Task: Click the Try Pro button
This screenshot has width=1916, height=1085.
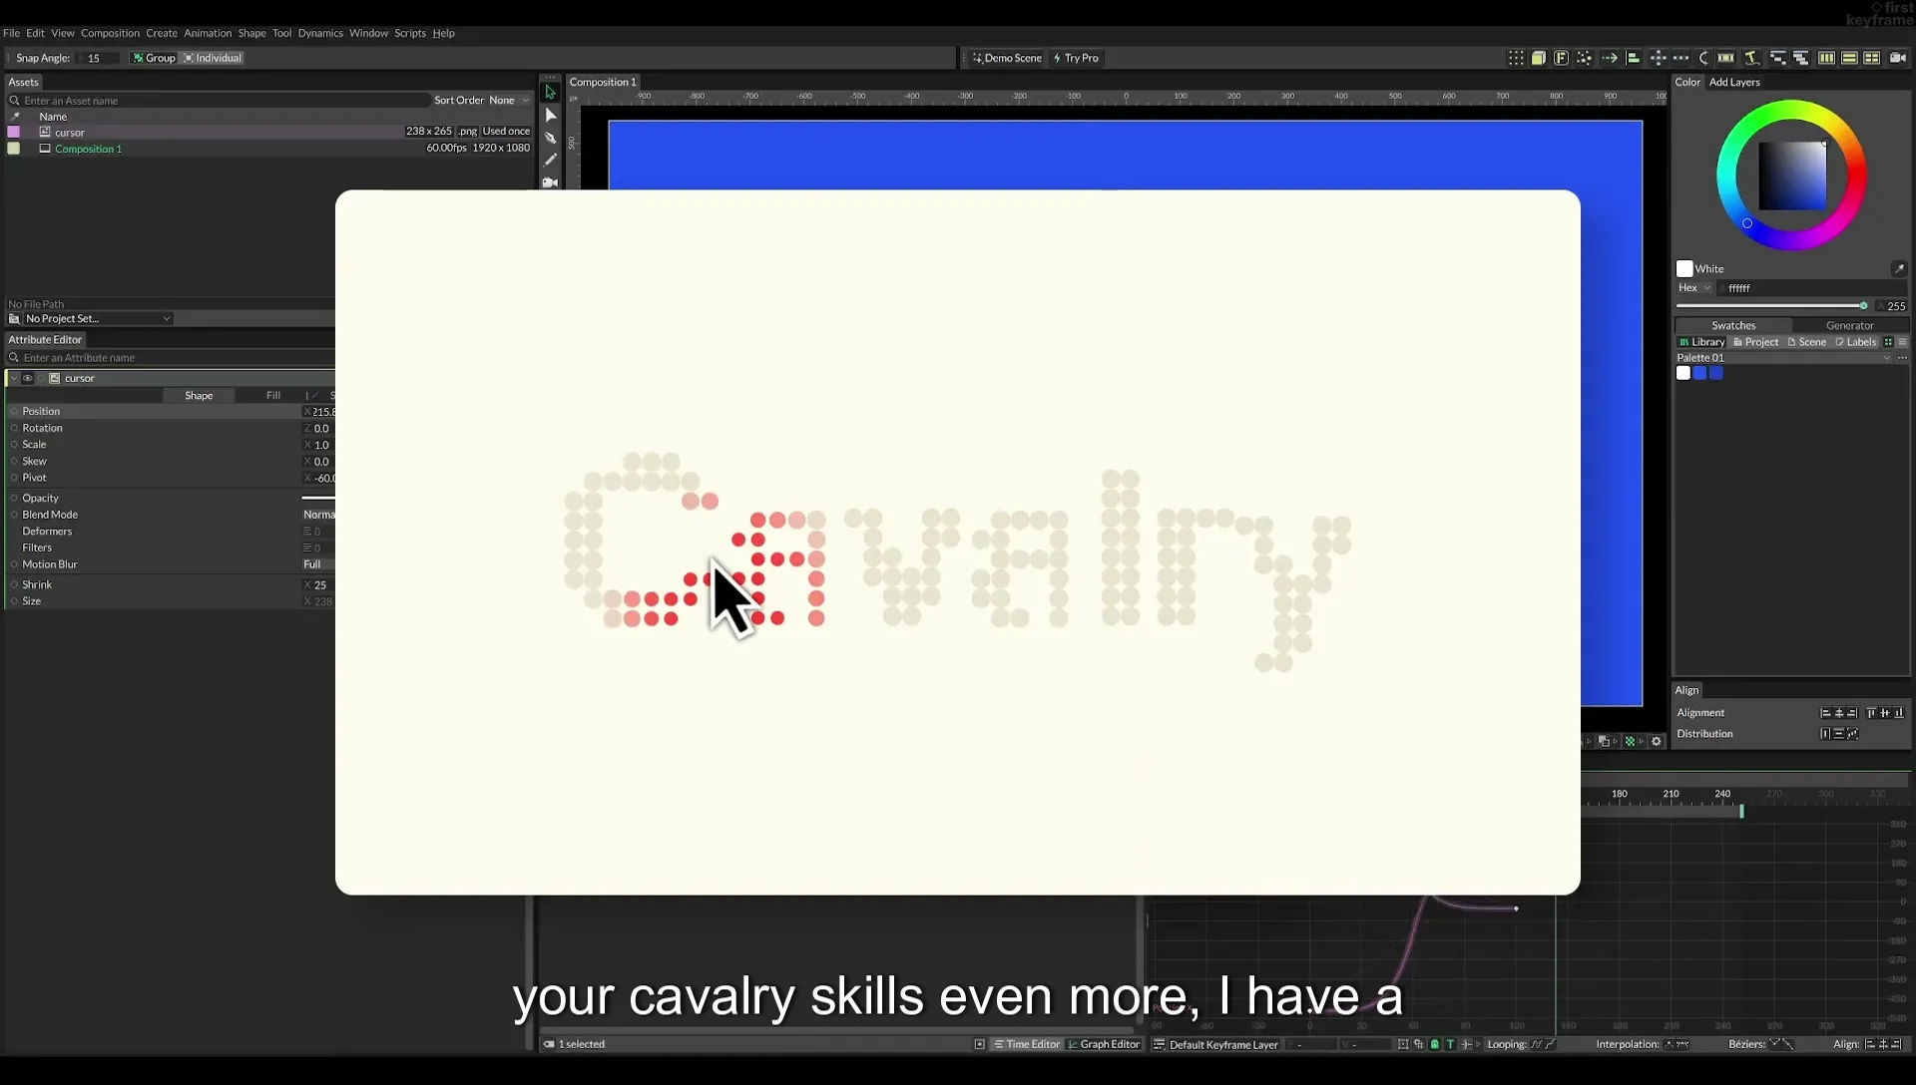Action: coord(1076,58)
